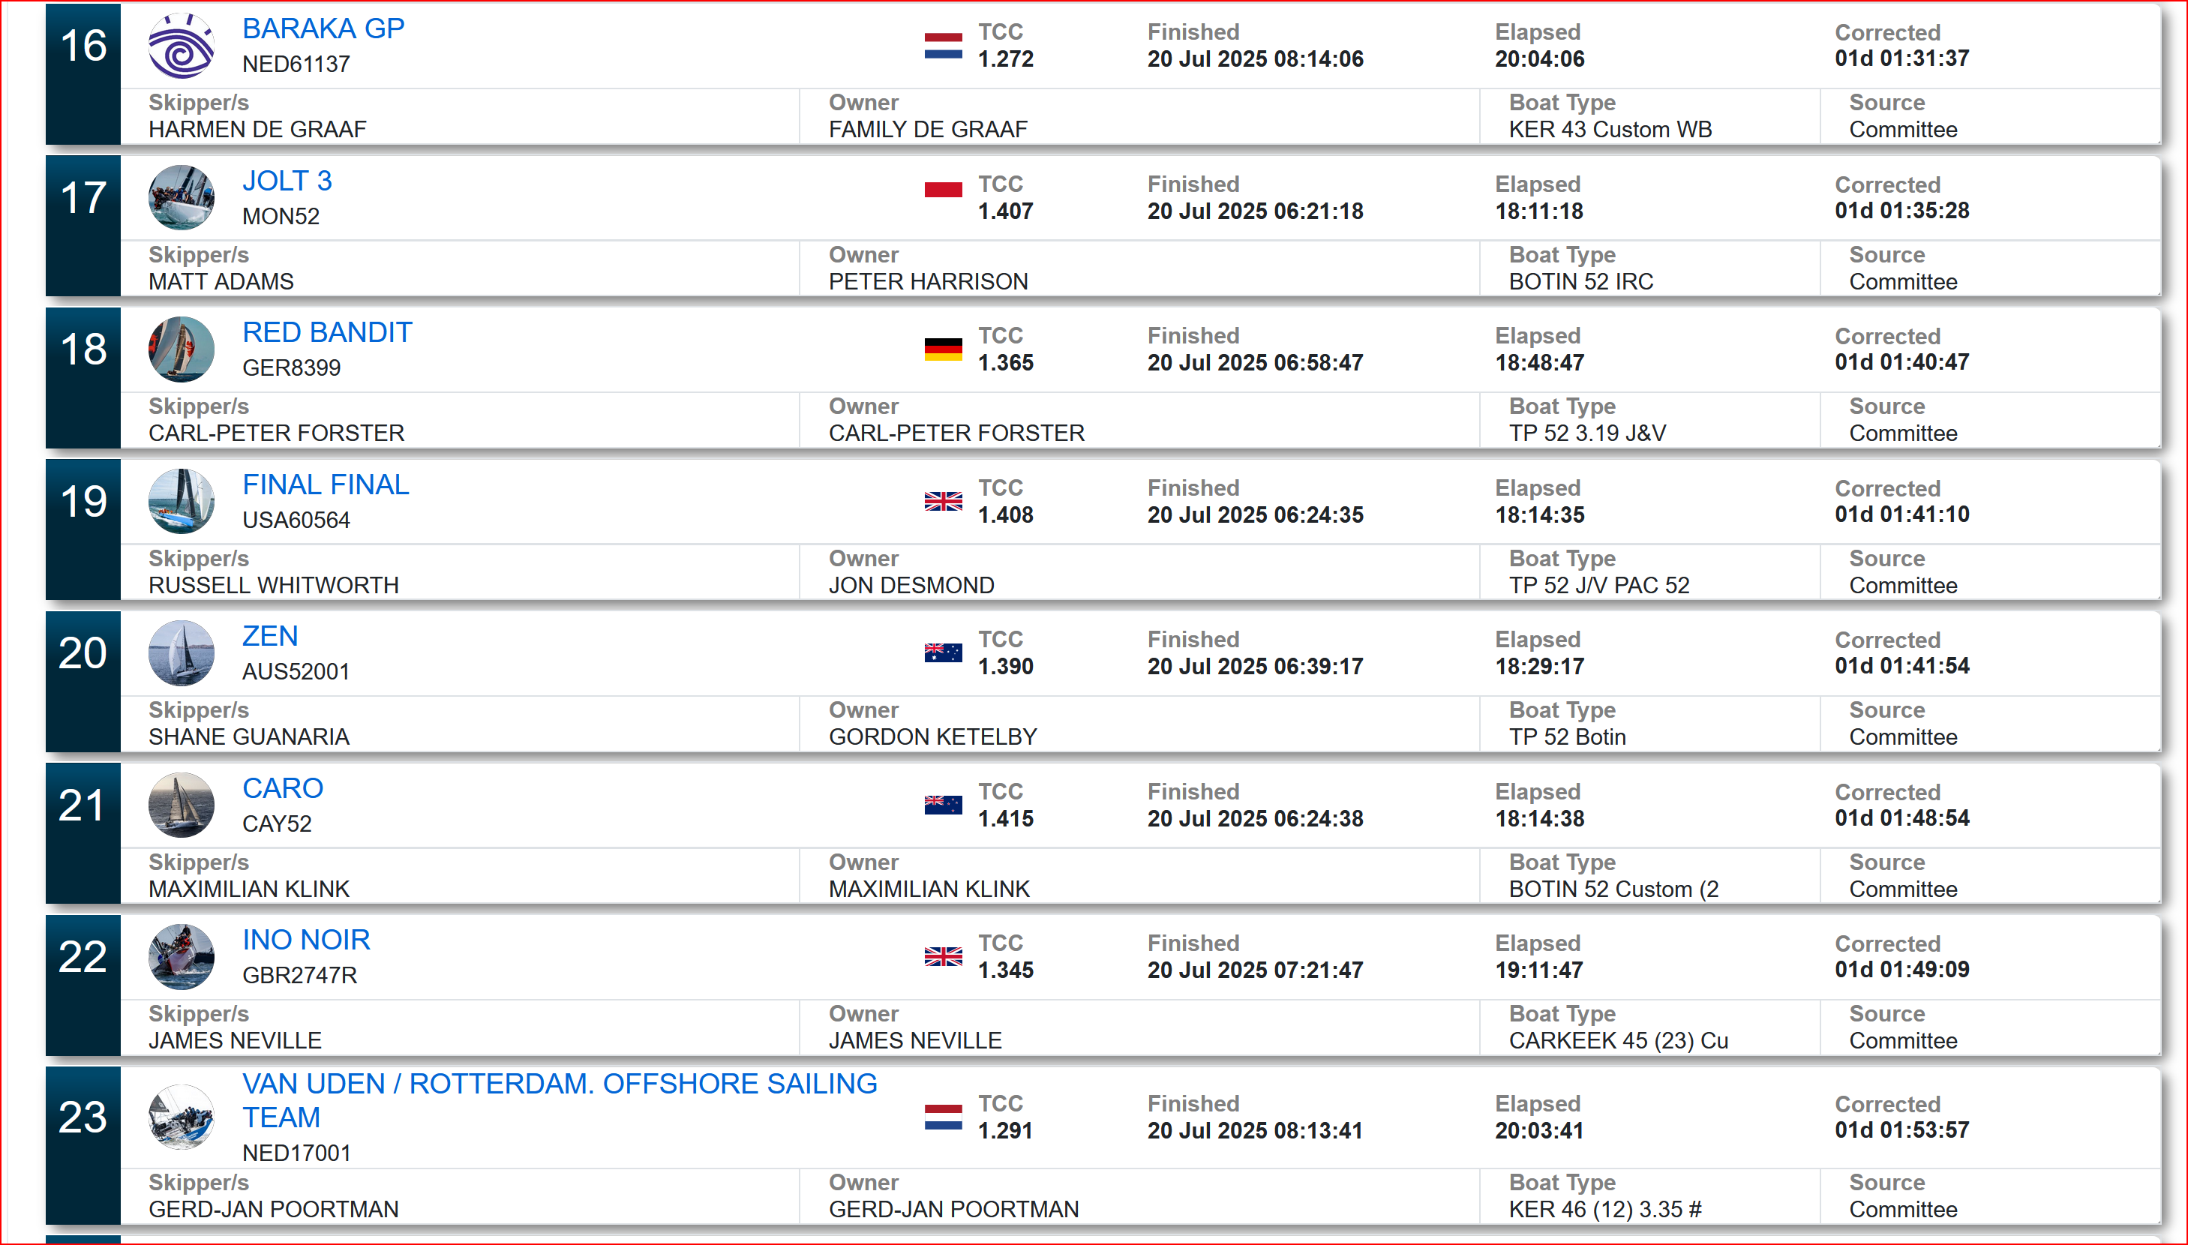Image resolution: width=2188 pixels, height=1245 pixels.
Task: Click the German flag beside RED BANDIT
Action: [943, 349]
